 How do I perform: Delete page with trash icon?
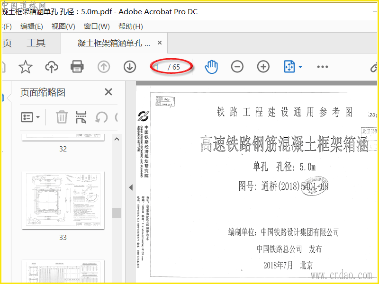(x=62, y=117)
